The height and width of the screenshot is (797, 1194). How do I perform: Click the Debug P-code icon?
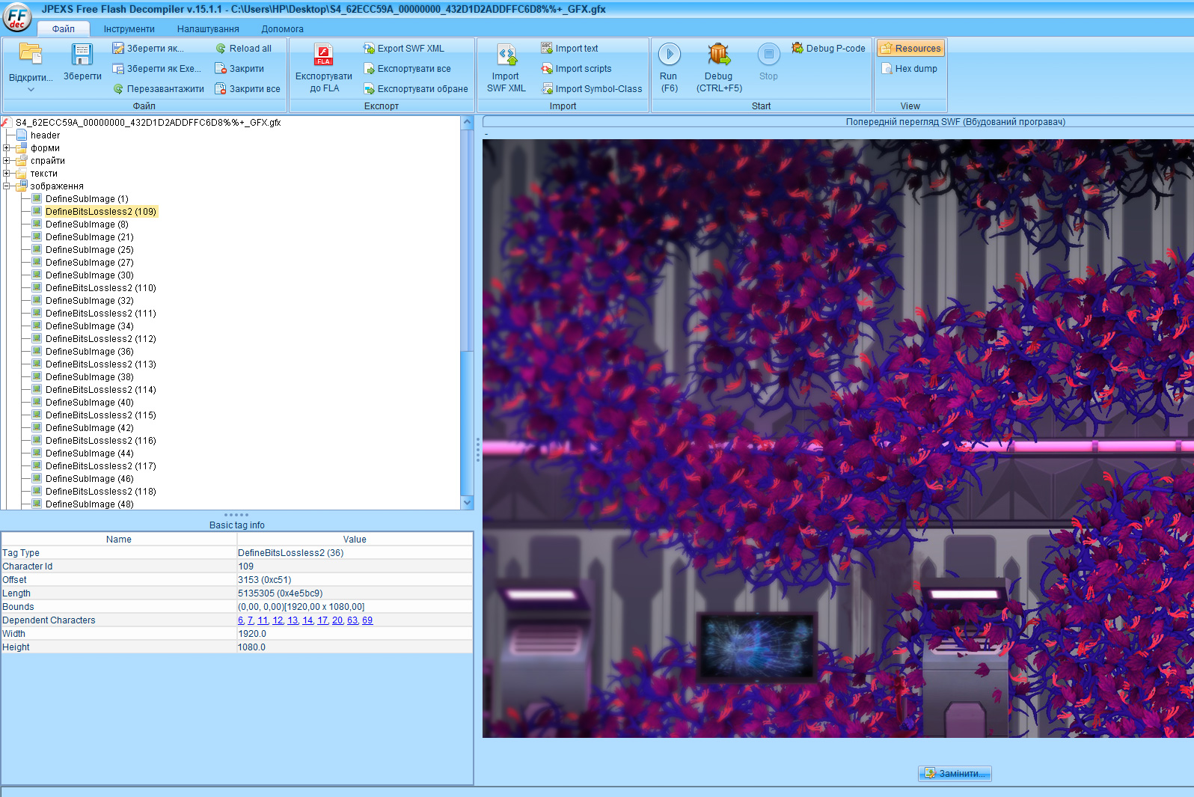797,48
